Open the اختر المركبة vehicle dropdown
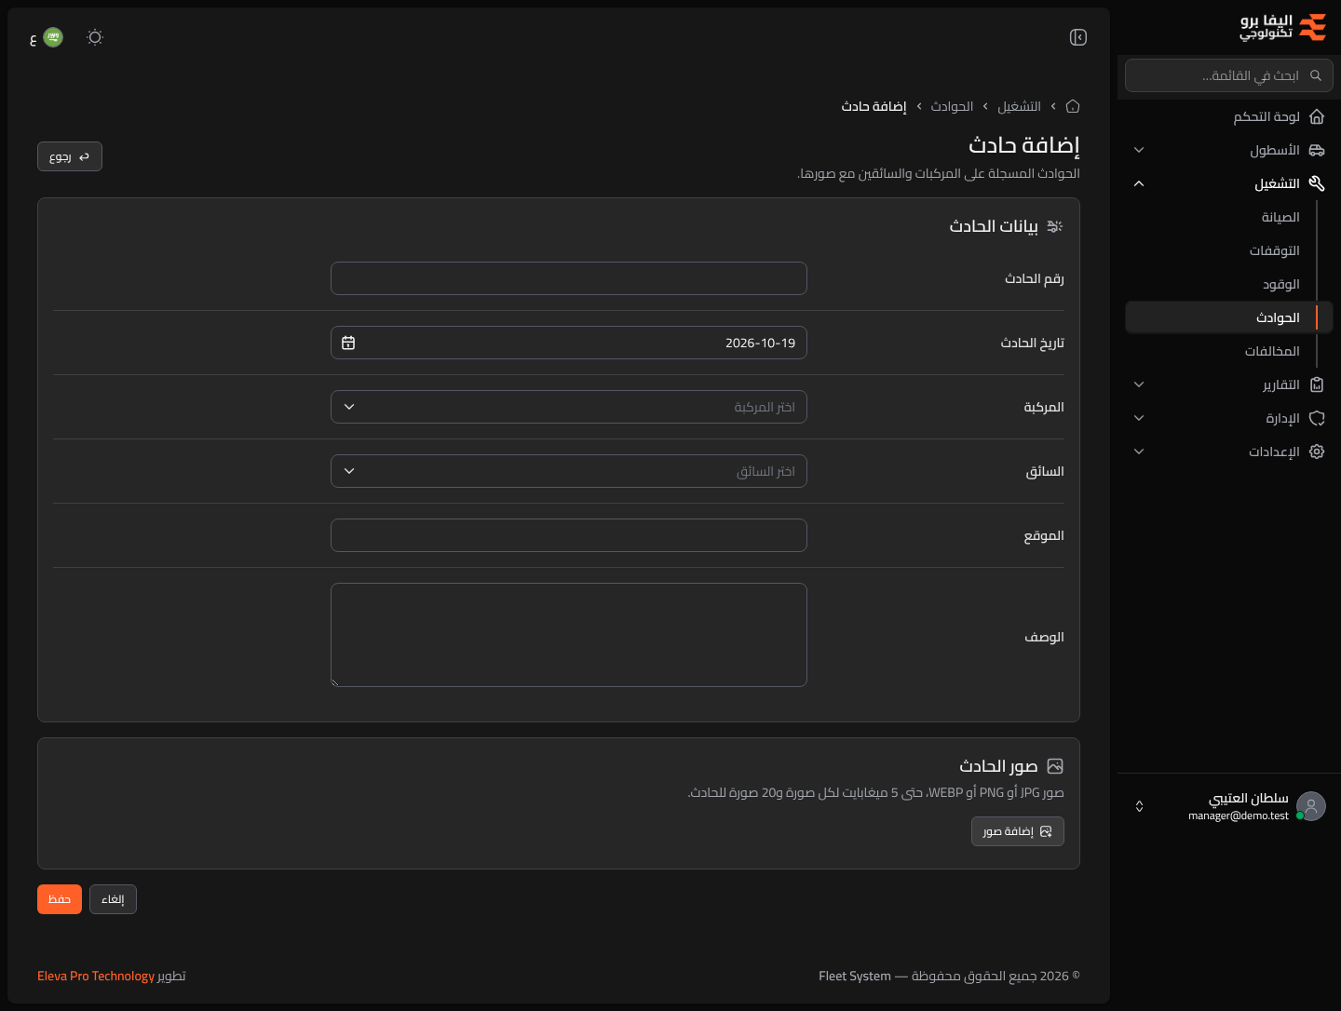The height and width of the screenshot is (1011, 1341). point(569,407)
